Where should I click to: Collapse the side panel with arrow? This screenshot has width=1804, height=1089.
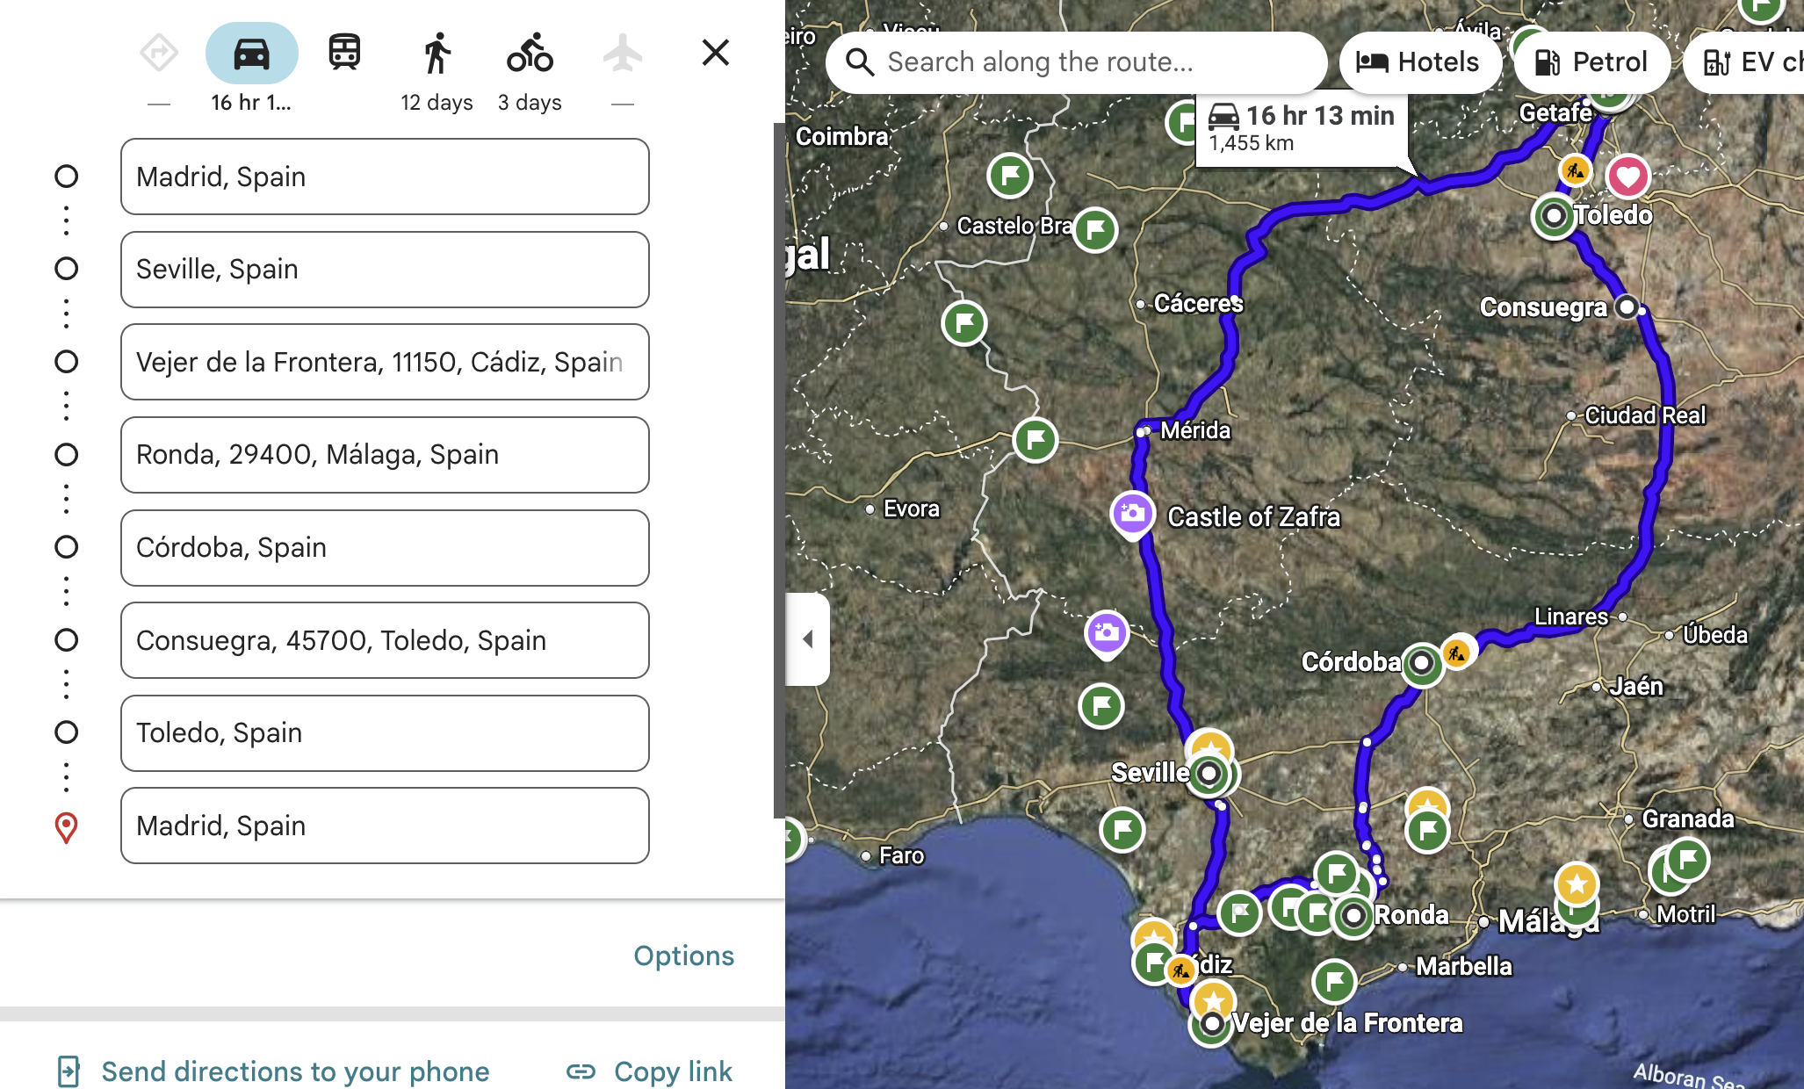pos(808,639)
